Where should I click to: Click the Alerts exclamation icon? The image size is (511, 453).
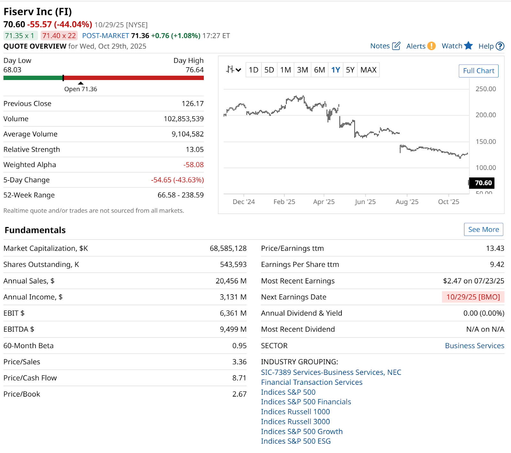pyautogui.click(x=431, y=46)
